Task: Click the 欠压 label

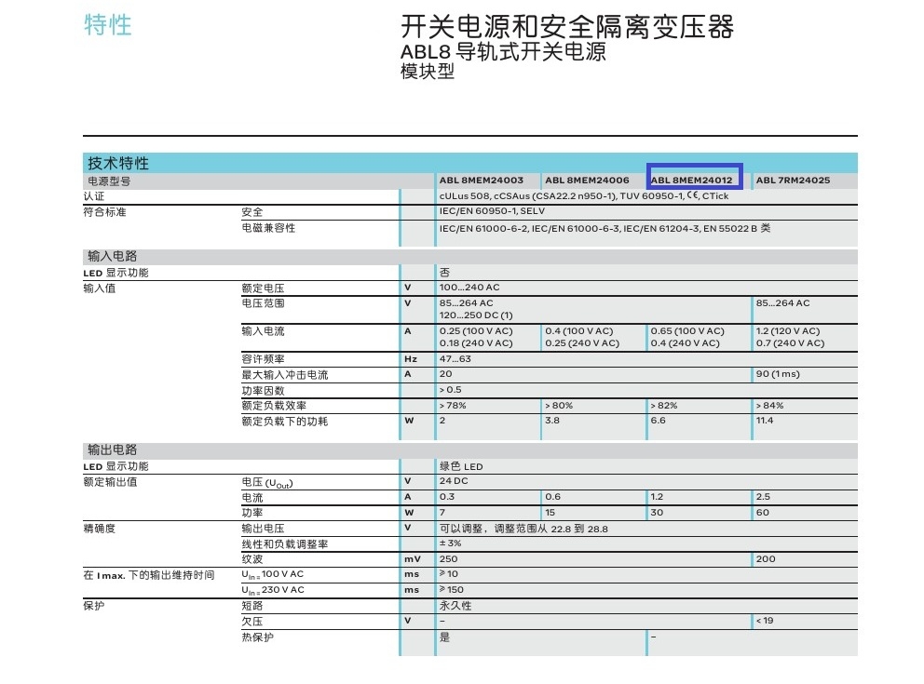Action: click(252, 622)
